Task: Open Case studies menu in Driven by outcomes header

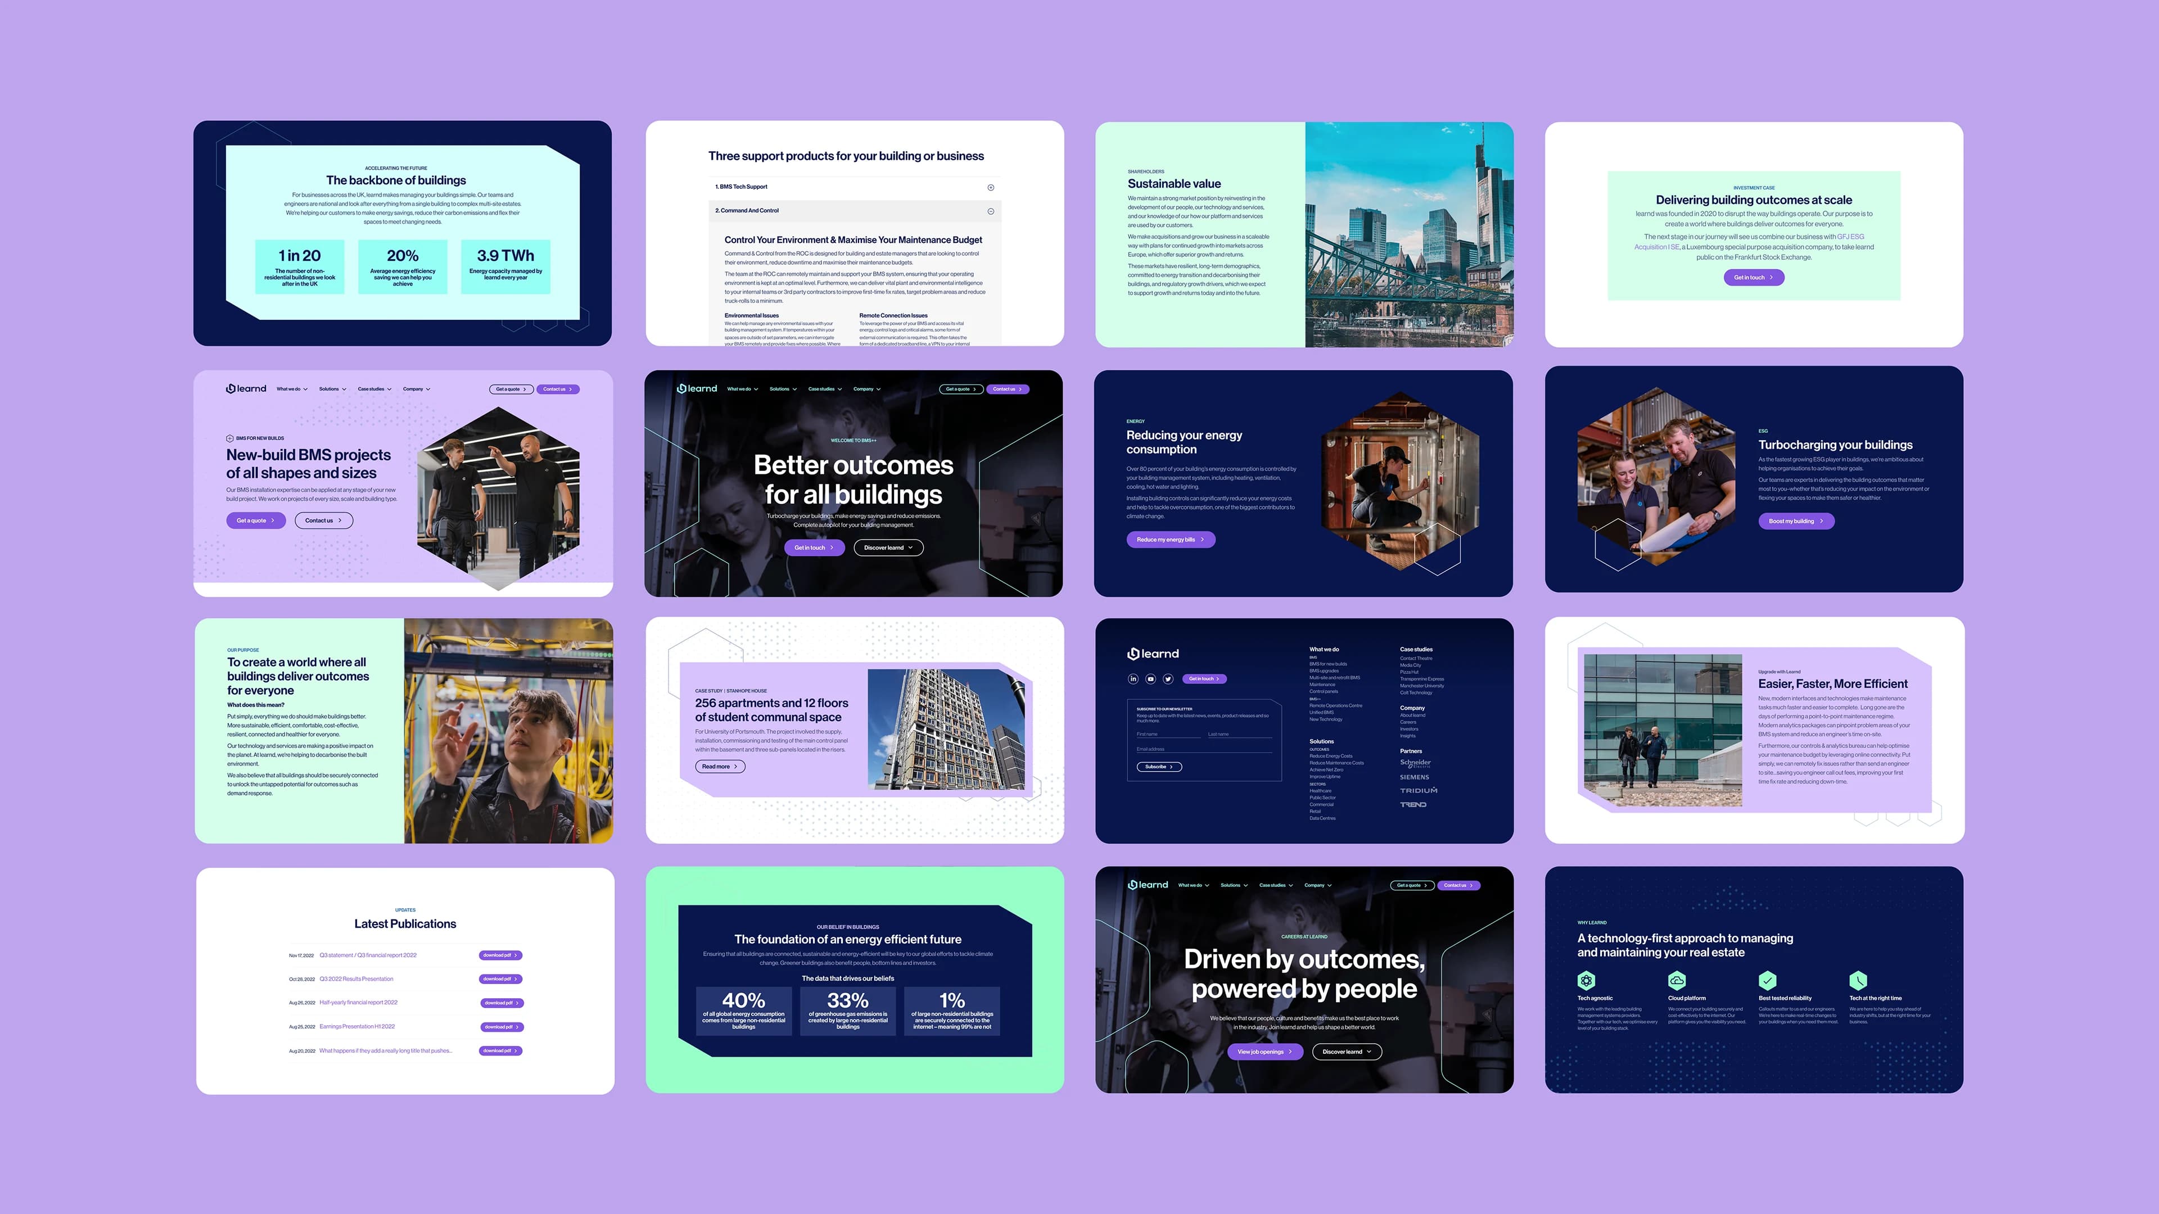Action: [1276, 885]
